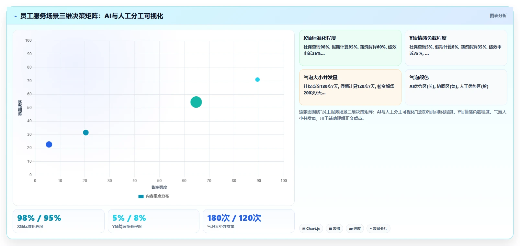Click the 进度 tag

[355, 229]
